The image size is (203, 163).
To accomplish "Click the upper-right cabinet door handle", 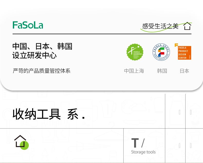I will click(x=191, y=112).
